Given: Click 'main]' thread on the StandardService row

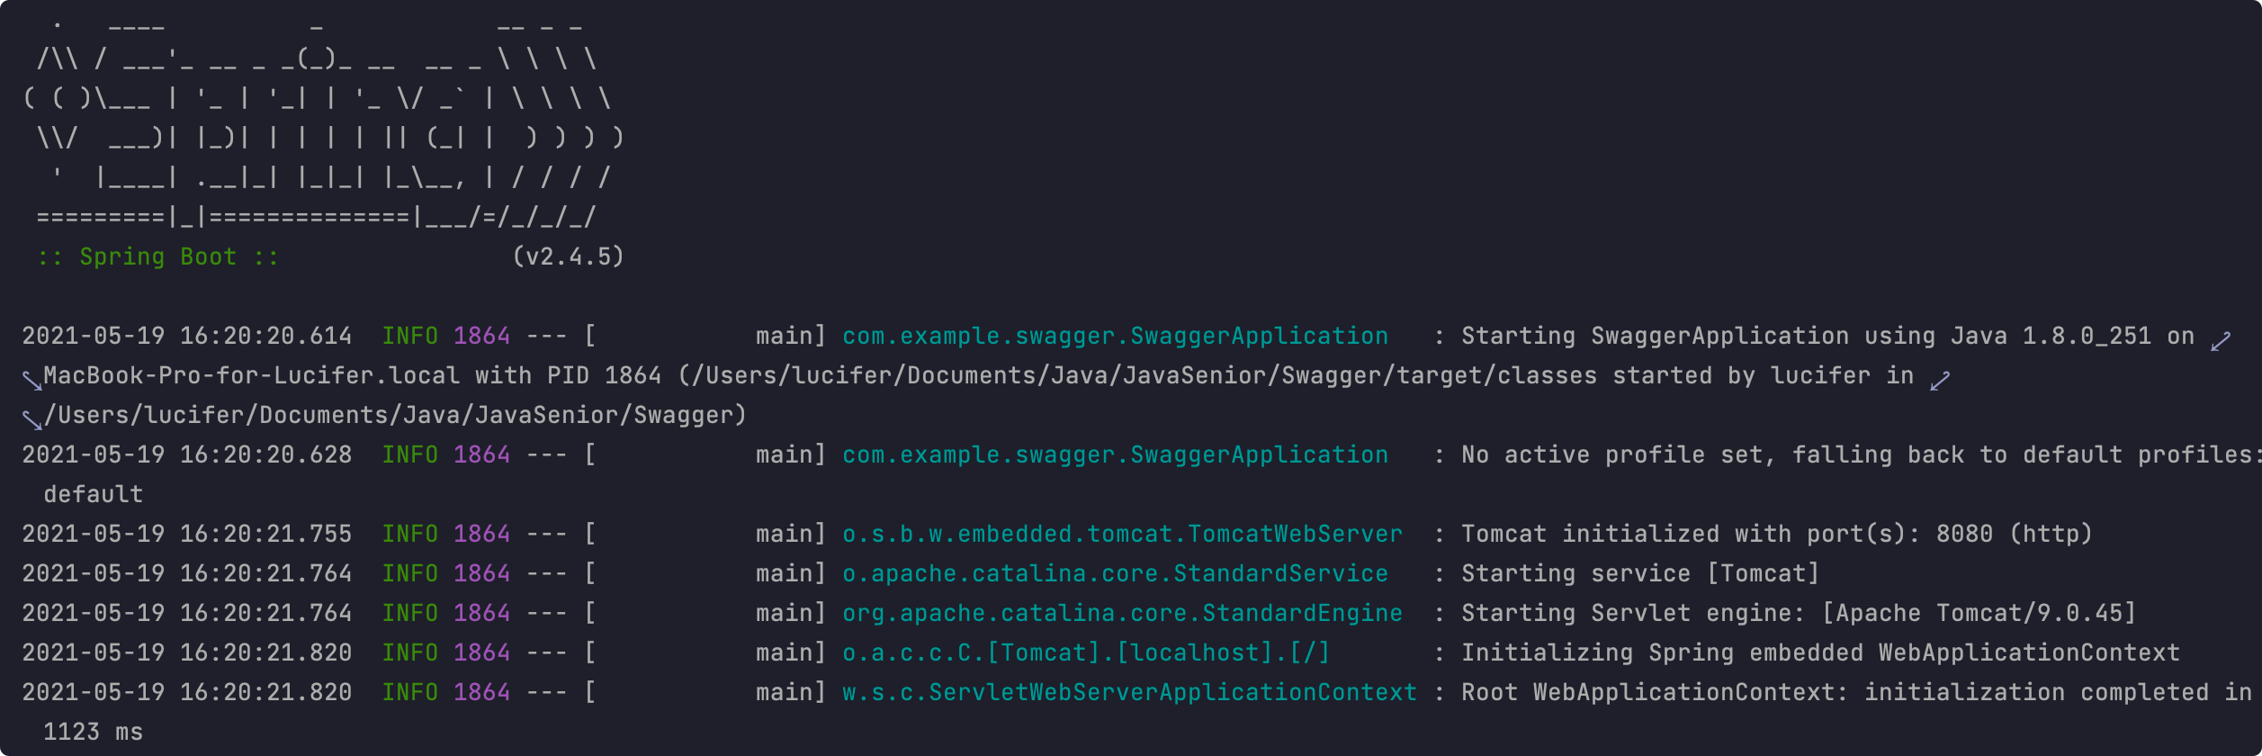Looking at the screenshot, I should [x=792, y=573].
